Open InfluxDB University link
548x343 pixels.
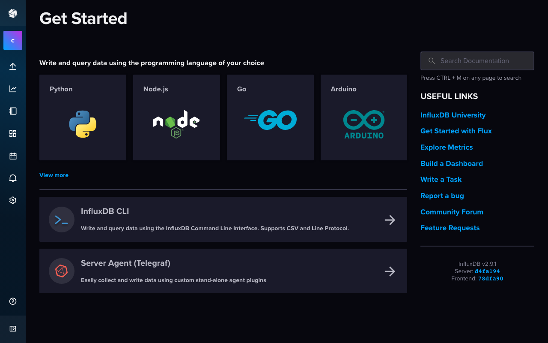453,115
